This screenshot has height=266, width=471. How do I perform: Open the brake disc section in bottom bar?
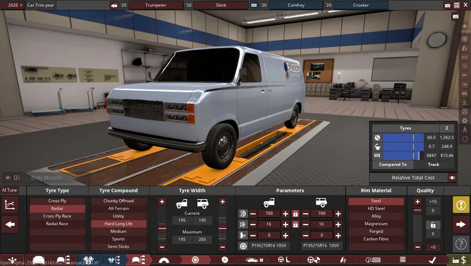tap(225, 260)
